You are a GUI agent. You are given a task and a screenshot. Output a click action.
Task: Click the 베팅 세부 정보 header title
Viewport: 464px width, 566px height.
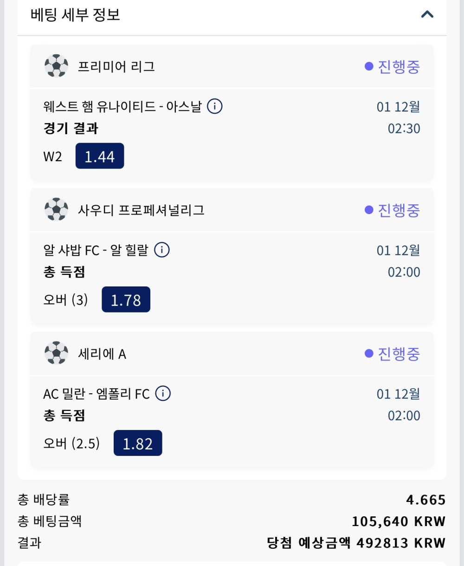coord(75,15)
